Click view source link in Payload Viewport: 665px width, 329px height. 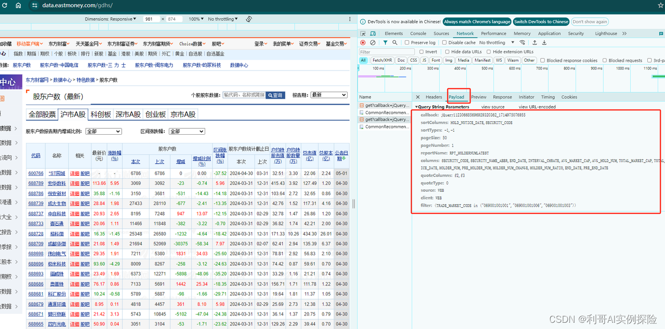(x=493, y=107)
